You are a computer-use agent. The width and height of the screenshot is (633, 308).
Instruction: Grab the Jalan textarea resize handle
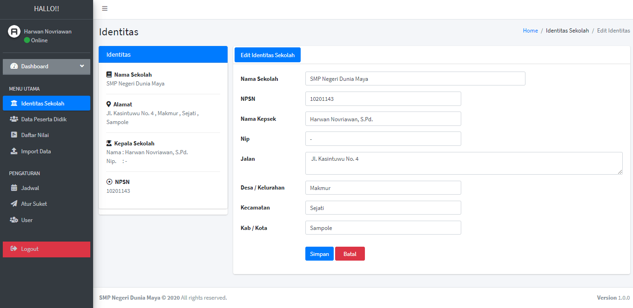click(620, 172)
